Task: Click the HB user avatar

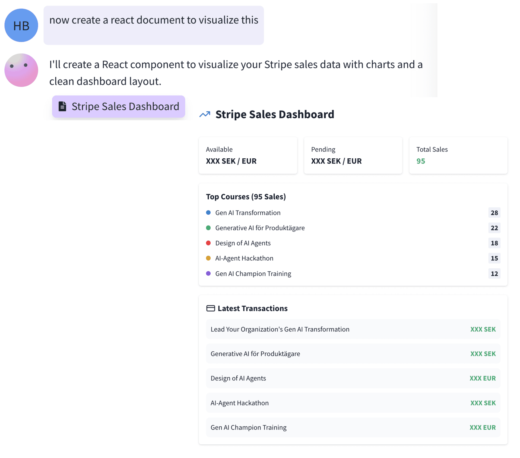Action: [x=21, y=25]
